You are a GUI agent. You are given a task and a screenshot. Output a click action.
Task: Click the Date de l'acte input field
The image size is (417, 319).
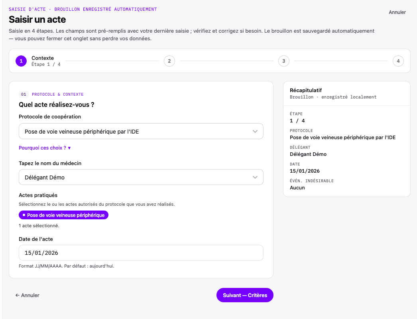pyautogui.click(x=141, y=253)
